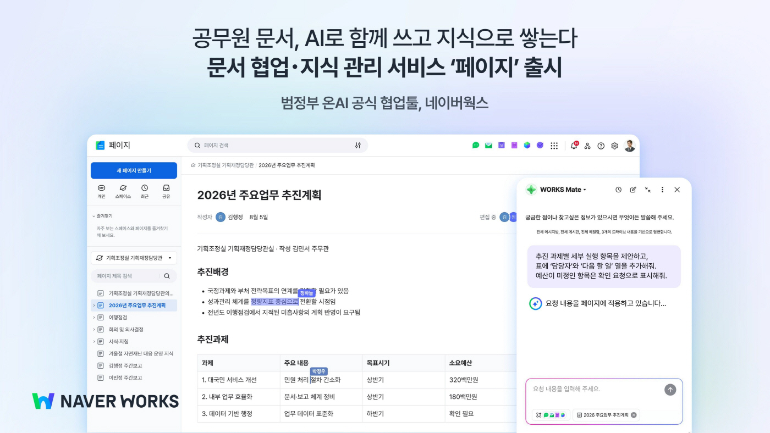Open WORKS Mate chat history clock icon
770x433 pixels.
click(618, 190)
